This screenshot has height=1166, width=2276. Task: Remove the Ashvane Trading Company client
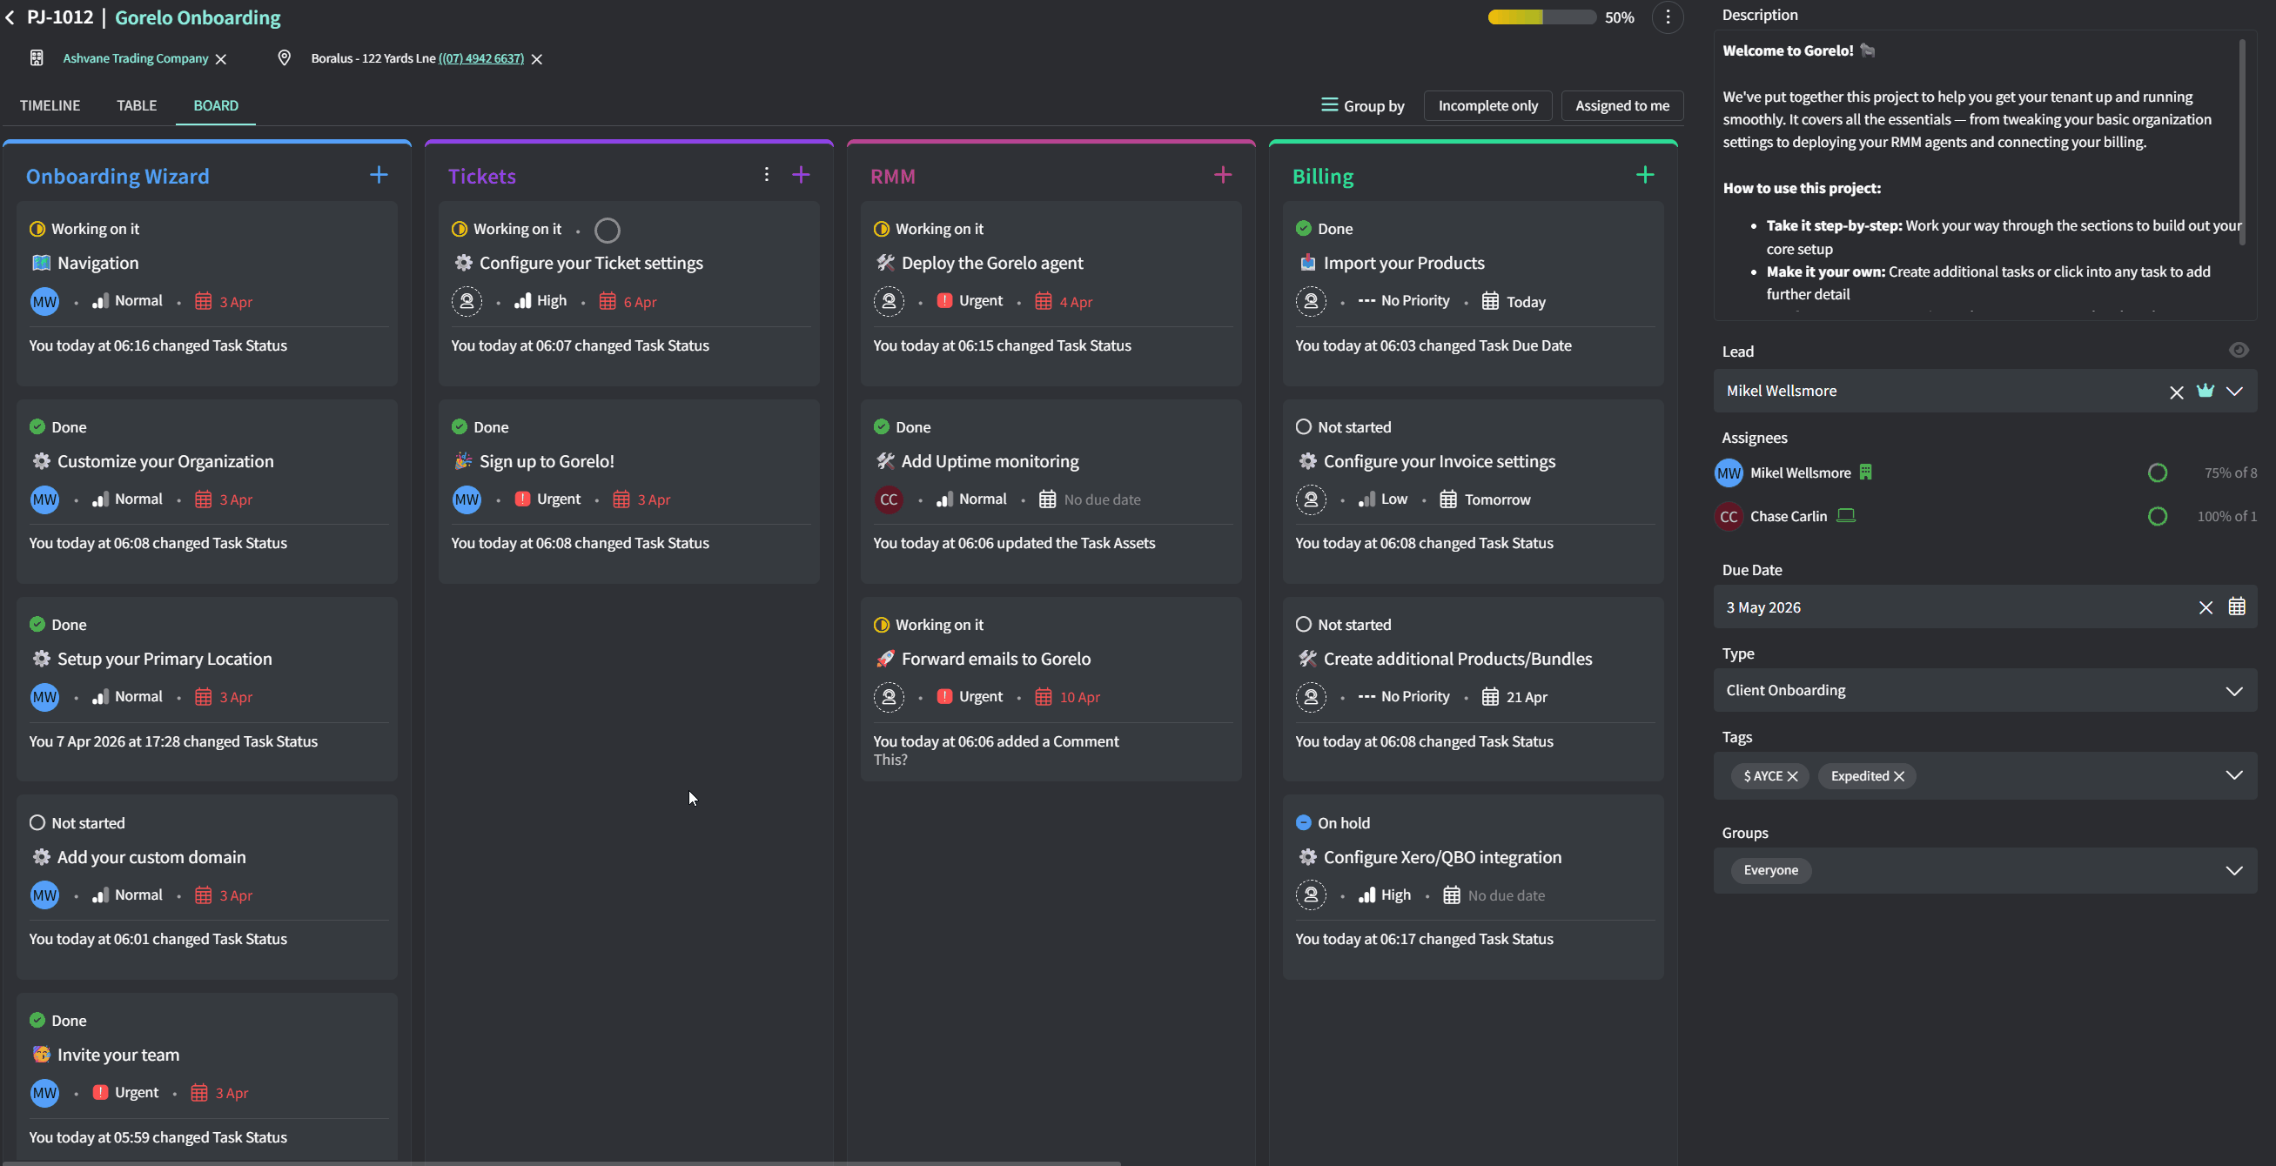[221, 59]
